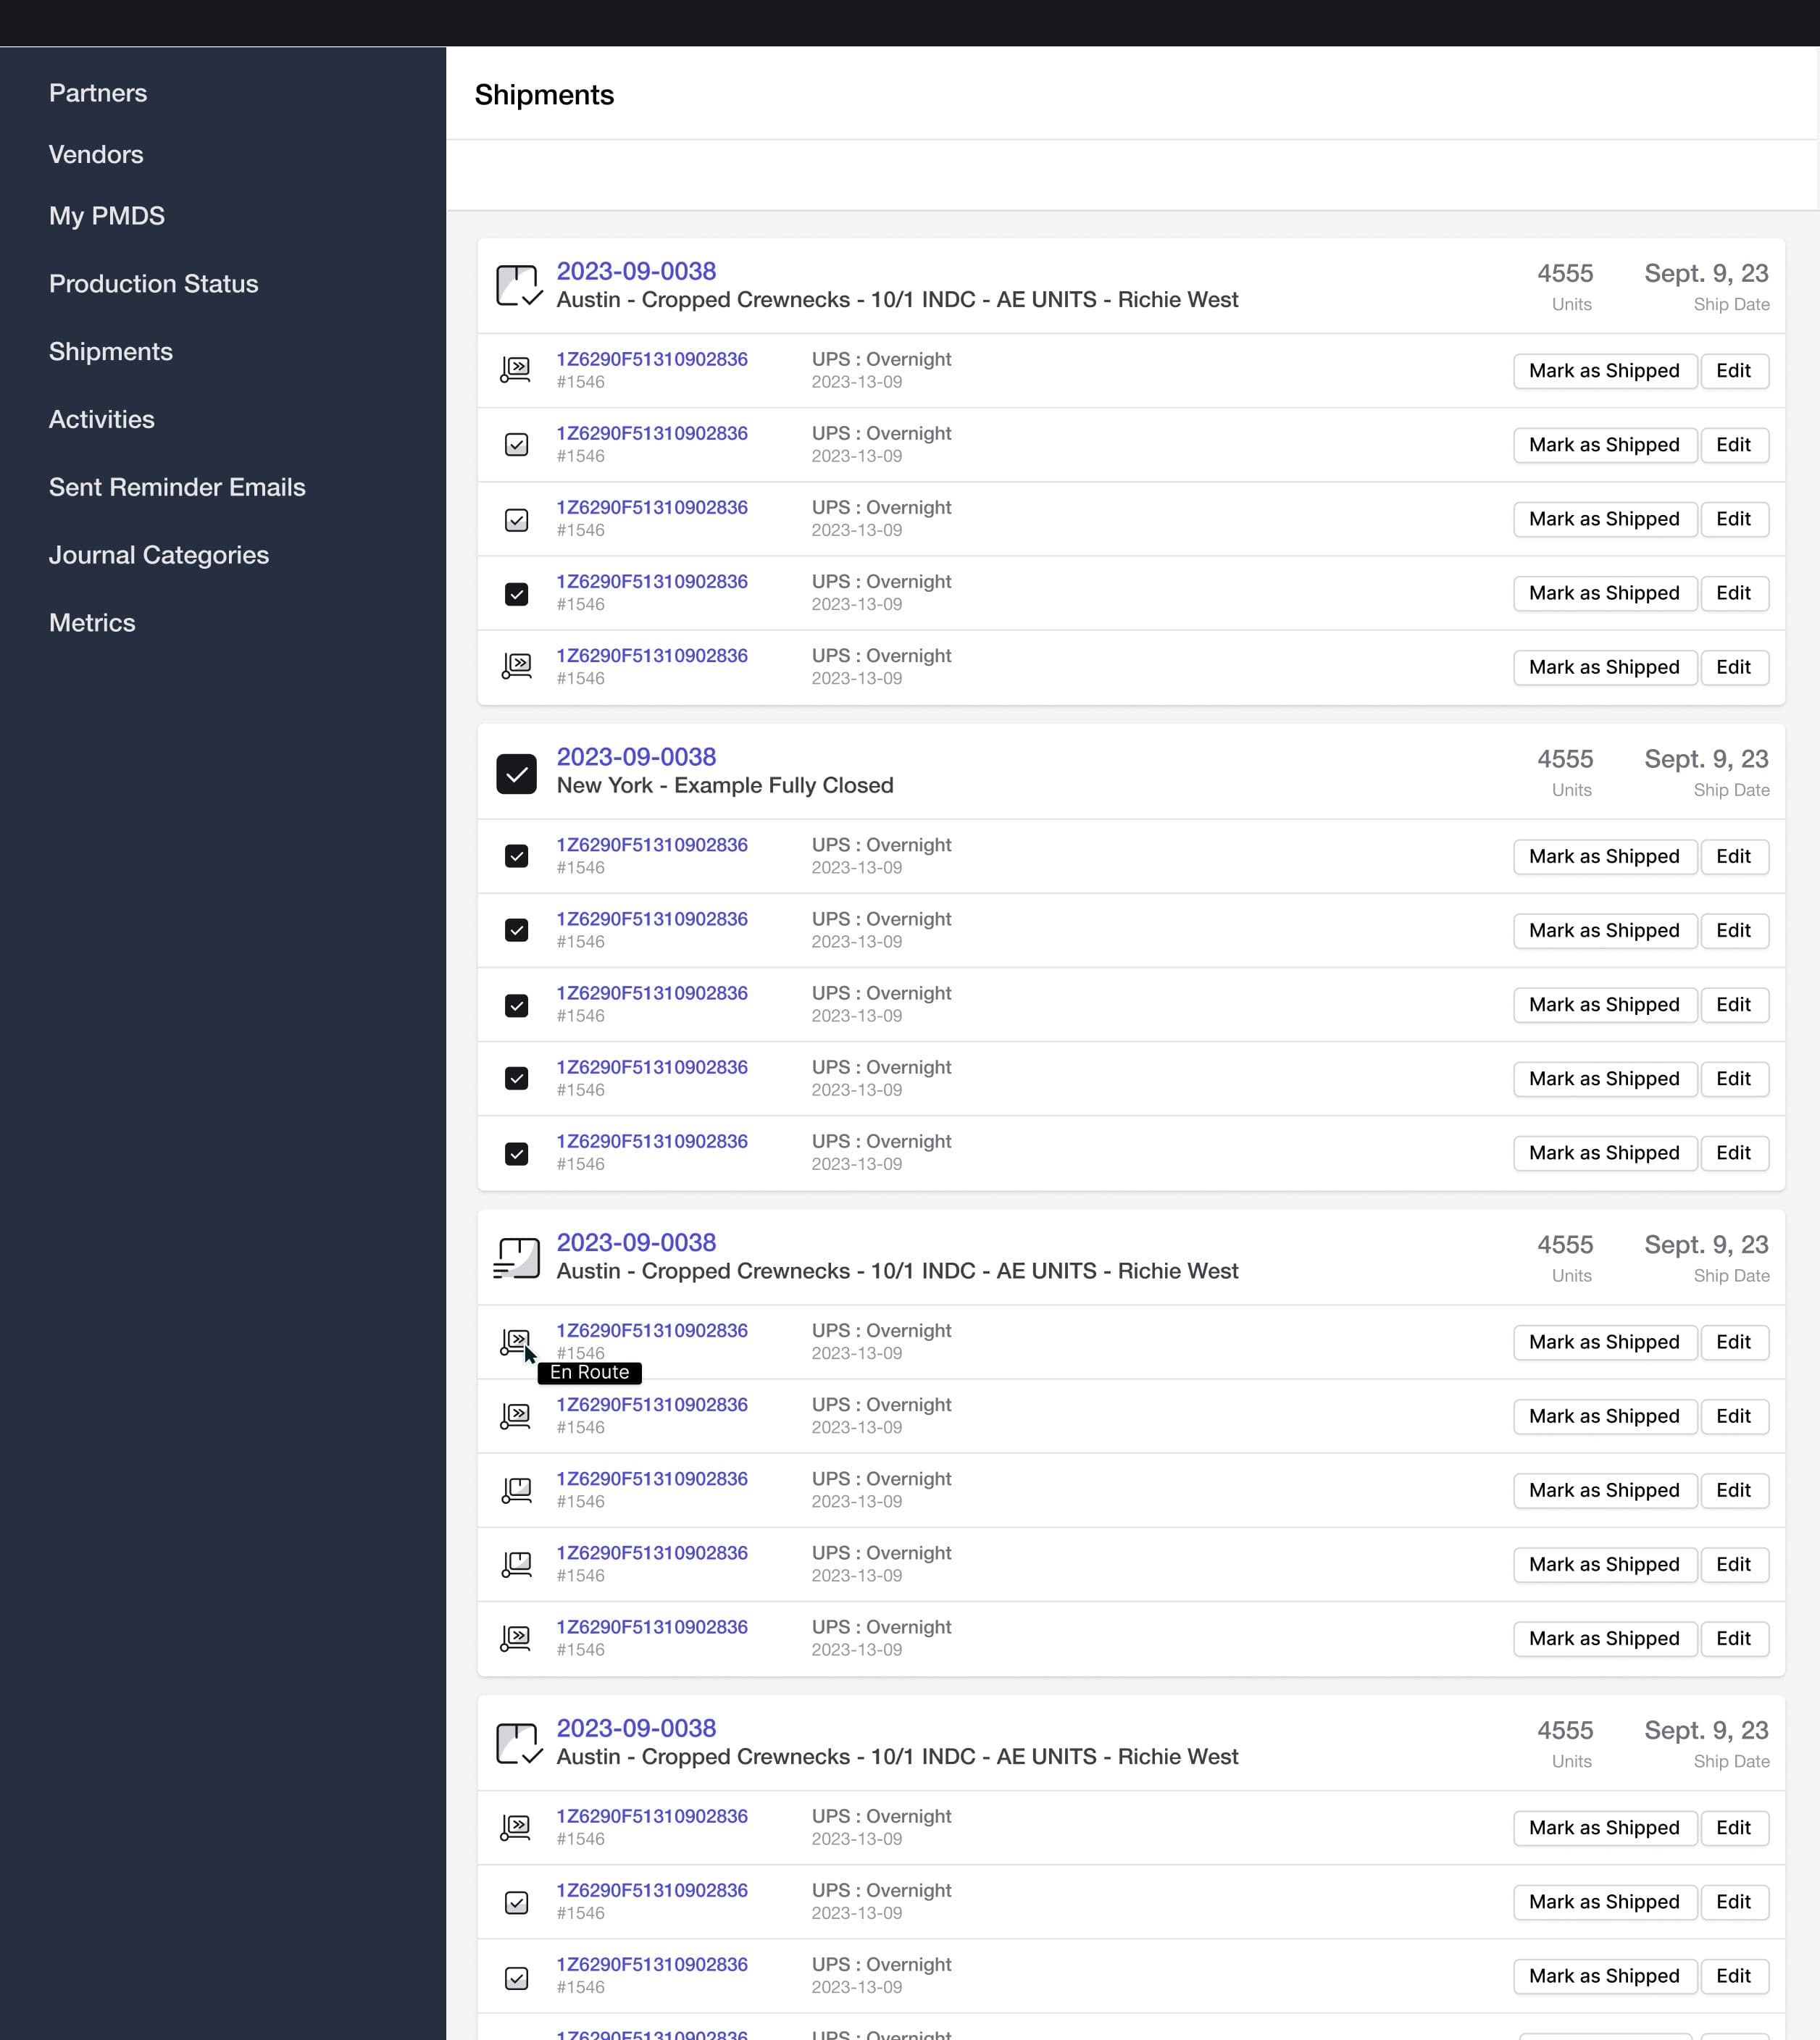Image resolution: width=1820 pixels, height=2040 pixels.
Task: Open tracking link 1Z6290F51310902836
Action: (x=651, y=358)
